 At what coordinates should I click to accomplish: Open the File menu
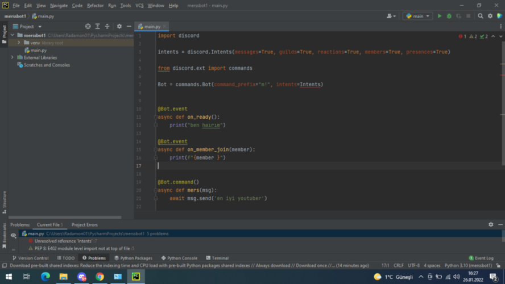(x=16, y=6)
